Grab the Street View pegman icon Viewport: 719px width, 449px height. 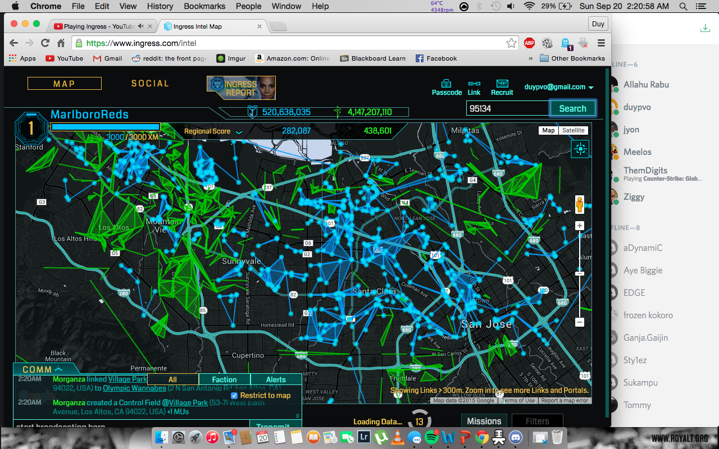580,204
